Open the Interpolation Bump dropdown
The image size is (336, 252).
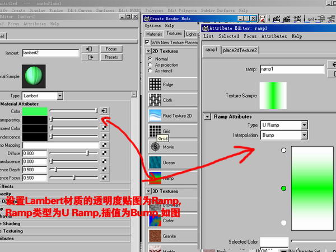[304, 135]
